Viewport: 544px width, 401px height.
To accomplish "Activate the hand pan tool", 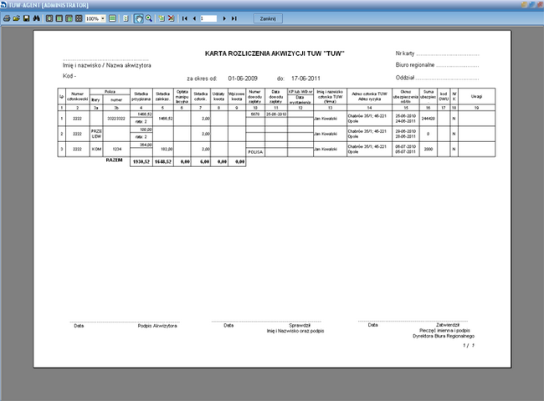I will 139,18.
